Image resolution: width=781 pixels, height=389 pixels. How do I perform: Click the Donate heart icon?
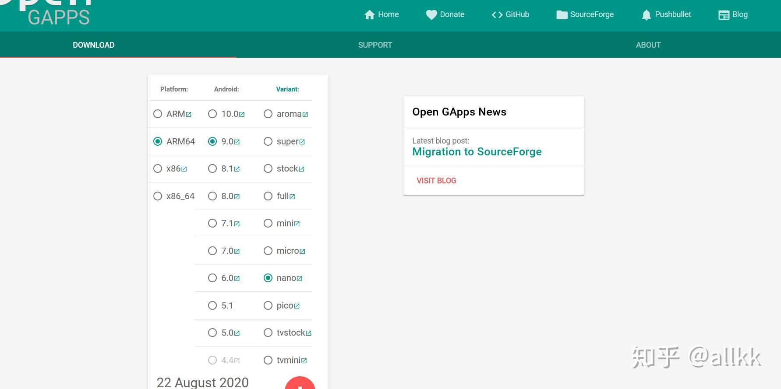pos(431,15)
